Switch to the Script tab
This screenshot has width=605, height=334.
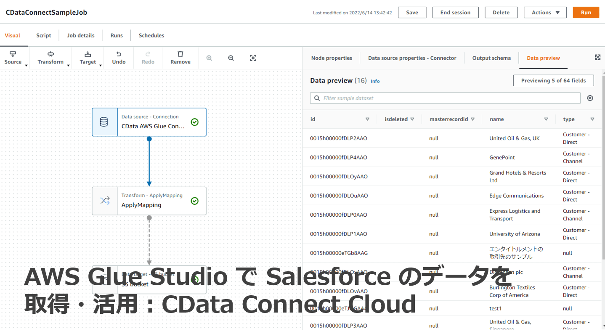43,35
